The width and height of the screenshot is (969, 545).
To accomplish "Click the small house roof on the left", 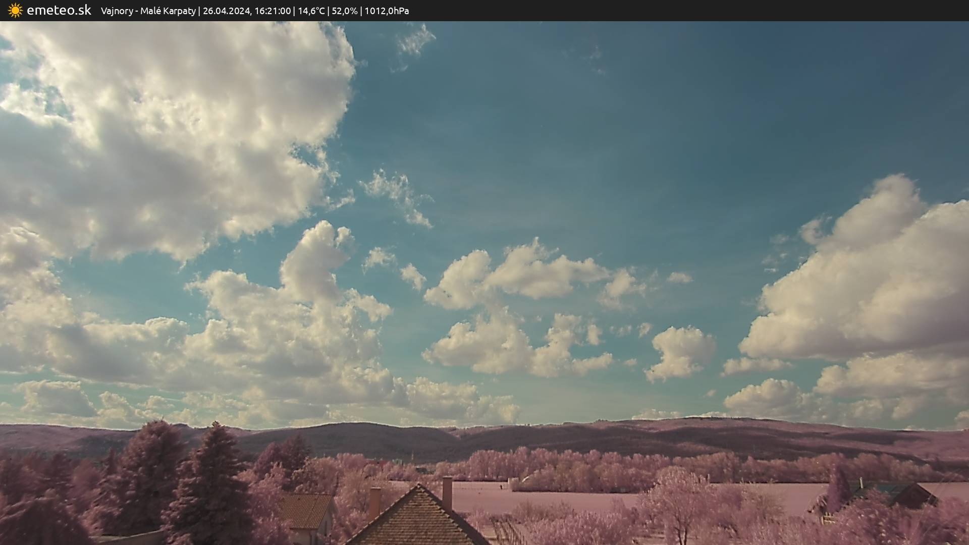I will [x=304, y=511].
